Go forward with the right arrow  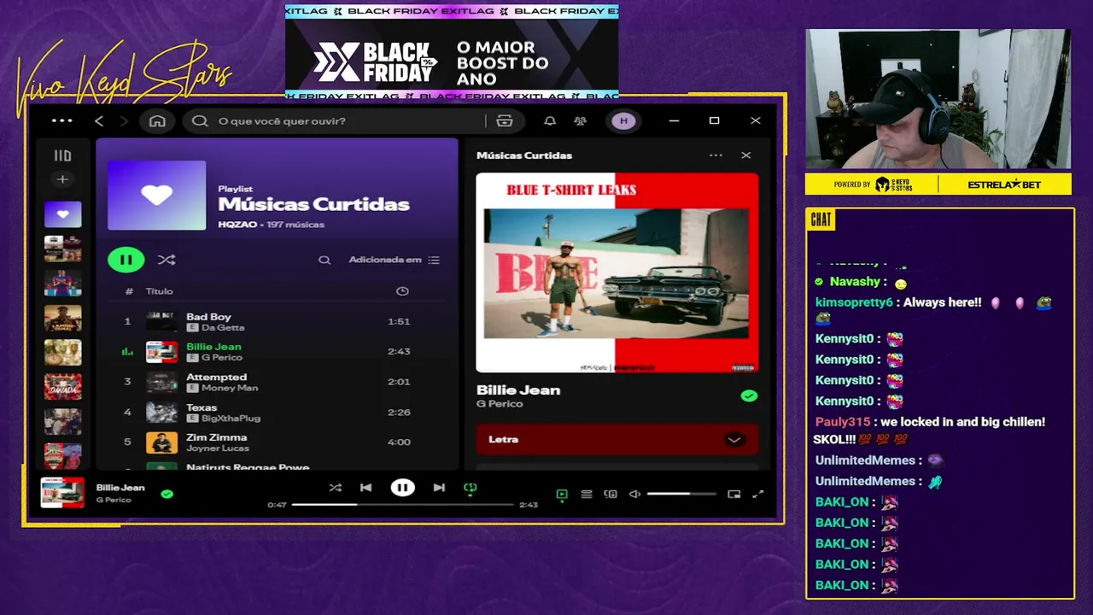click(x=124, y=120)
